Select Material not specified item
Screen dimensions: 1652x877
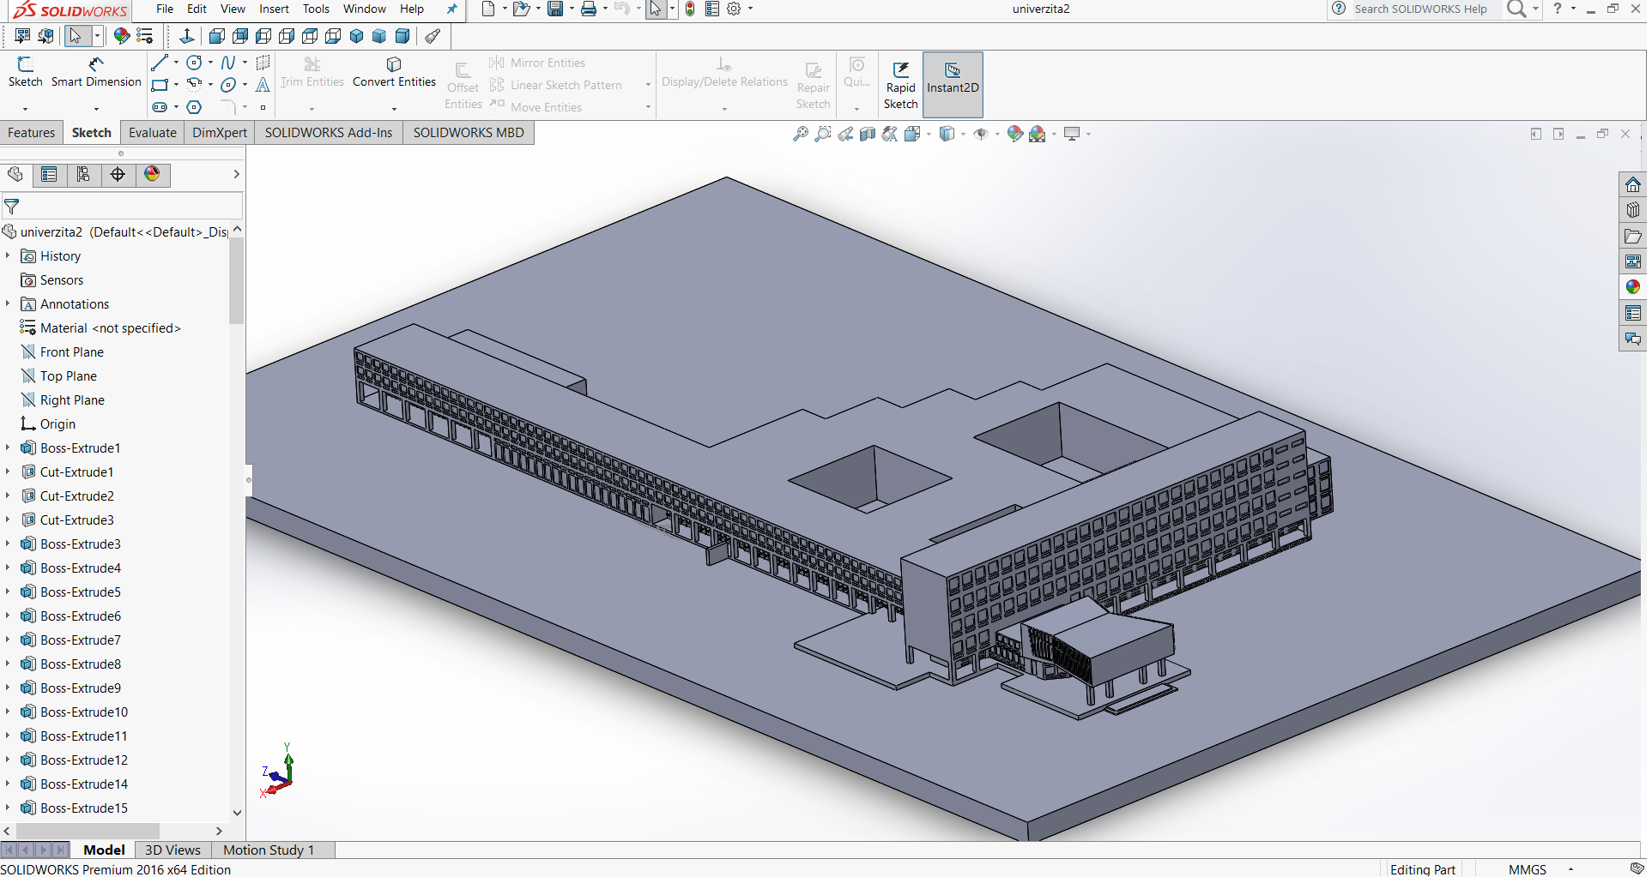111,327
